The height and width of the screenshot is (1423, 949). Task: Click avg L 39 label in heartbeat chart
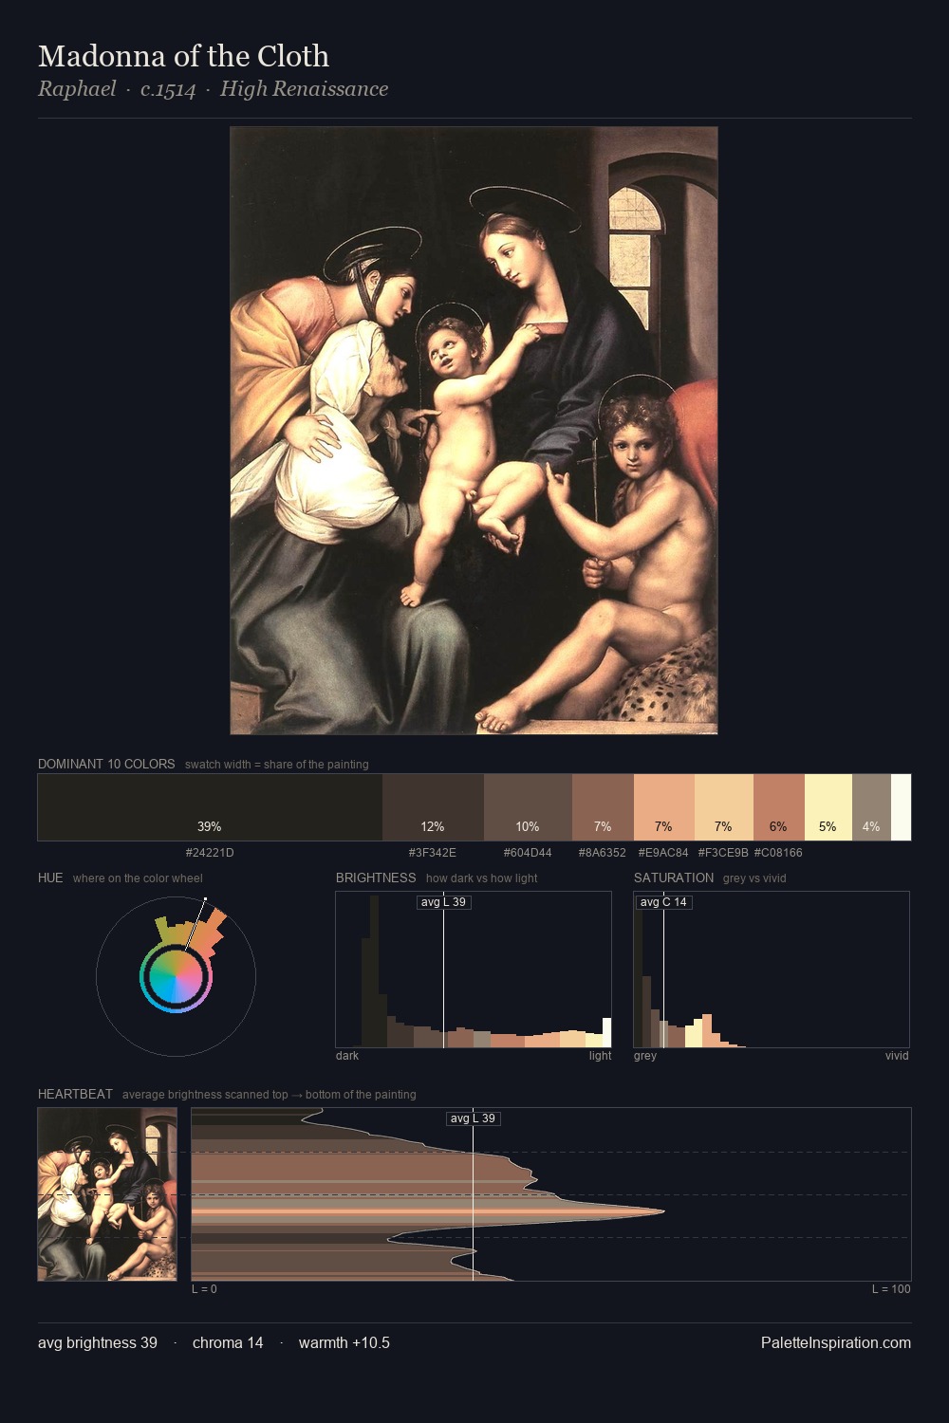coord(473,1118)
